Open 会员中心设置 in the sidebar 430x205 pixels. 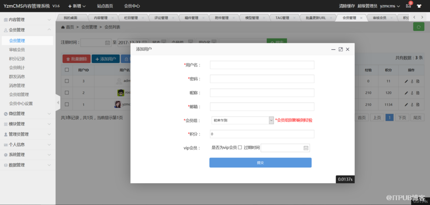click(21, 103)
